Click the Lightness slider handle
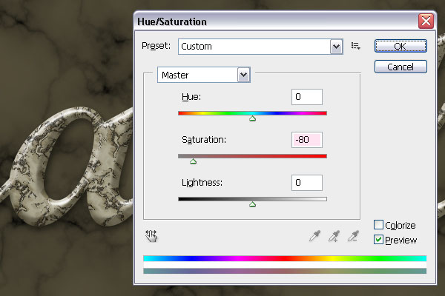The image size is (445, 296). click(252, 203)
